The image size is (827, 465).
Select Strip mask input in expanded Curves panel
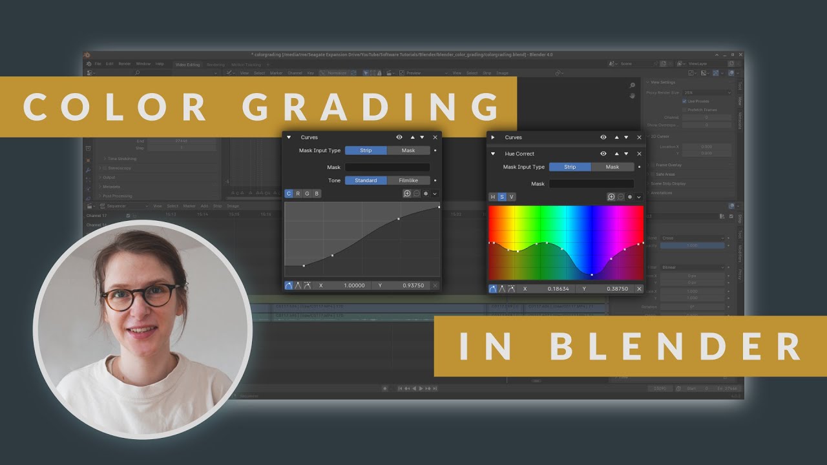click(366, 150)
